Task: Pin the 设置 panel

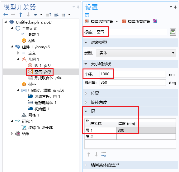Action: pyautogui.click(x=176, y=7)
